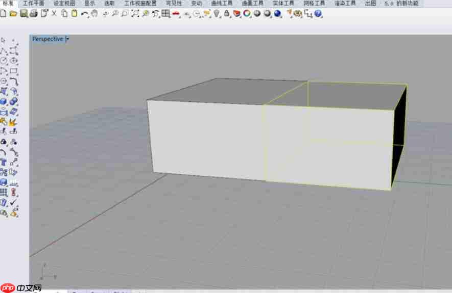Screen dimensions: 452x293
Task: Switch to the 曲线工具 tab
Action: coord(222,3)
